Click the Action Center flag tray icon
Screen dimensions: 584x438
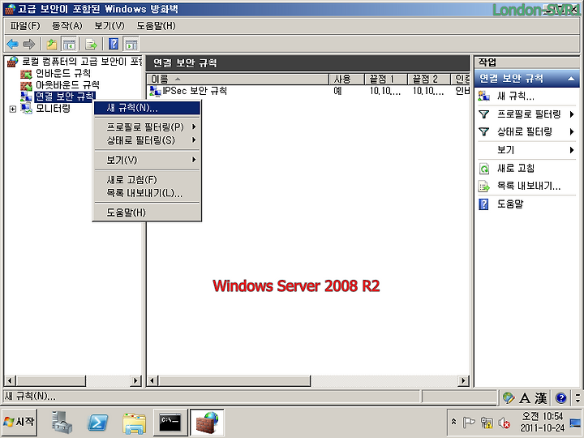[x=469, y=423]
